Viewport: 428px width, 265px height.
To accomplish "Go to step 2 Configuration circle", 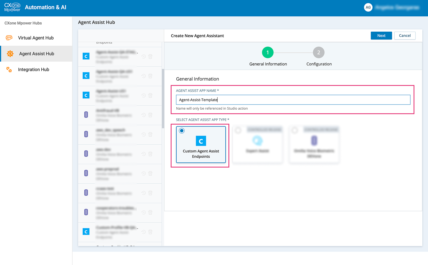I will point(318,53).
